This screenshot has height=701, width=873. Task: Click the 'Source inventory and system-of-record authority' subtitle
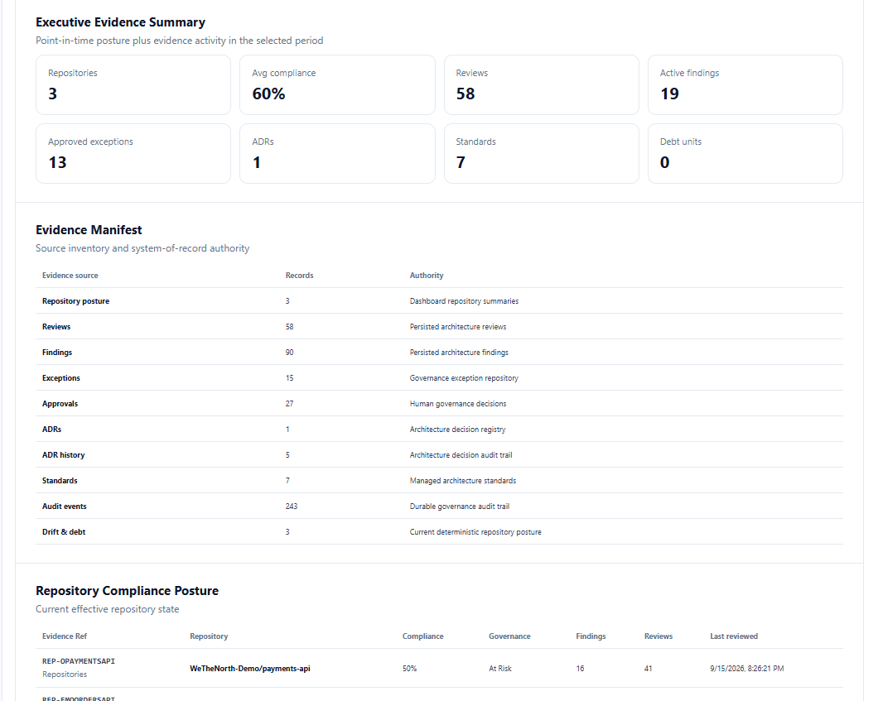(142, 248)
